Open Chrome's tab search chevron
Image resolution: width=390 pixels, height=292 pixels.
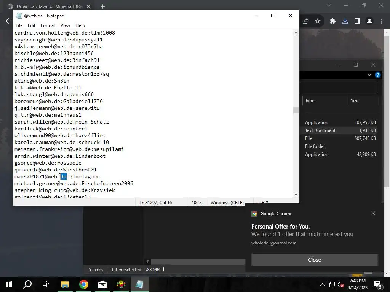(x=329, y=5)
